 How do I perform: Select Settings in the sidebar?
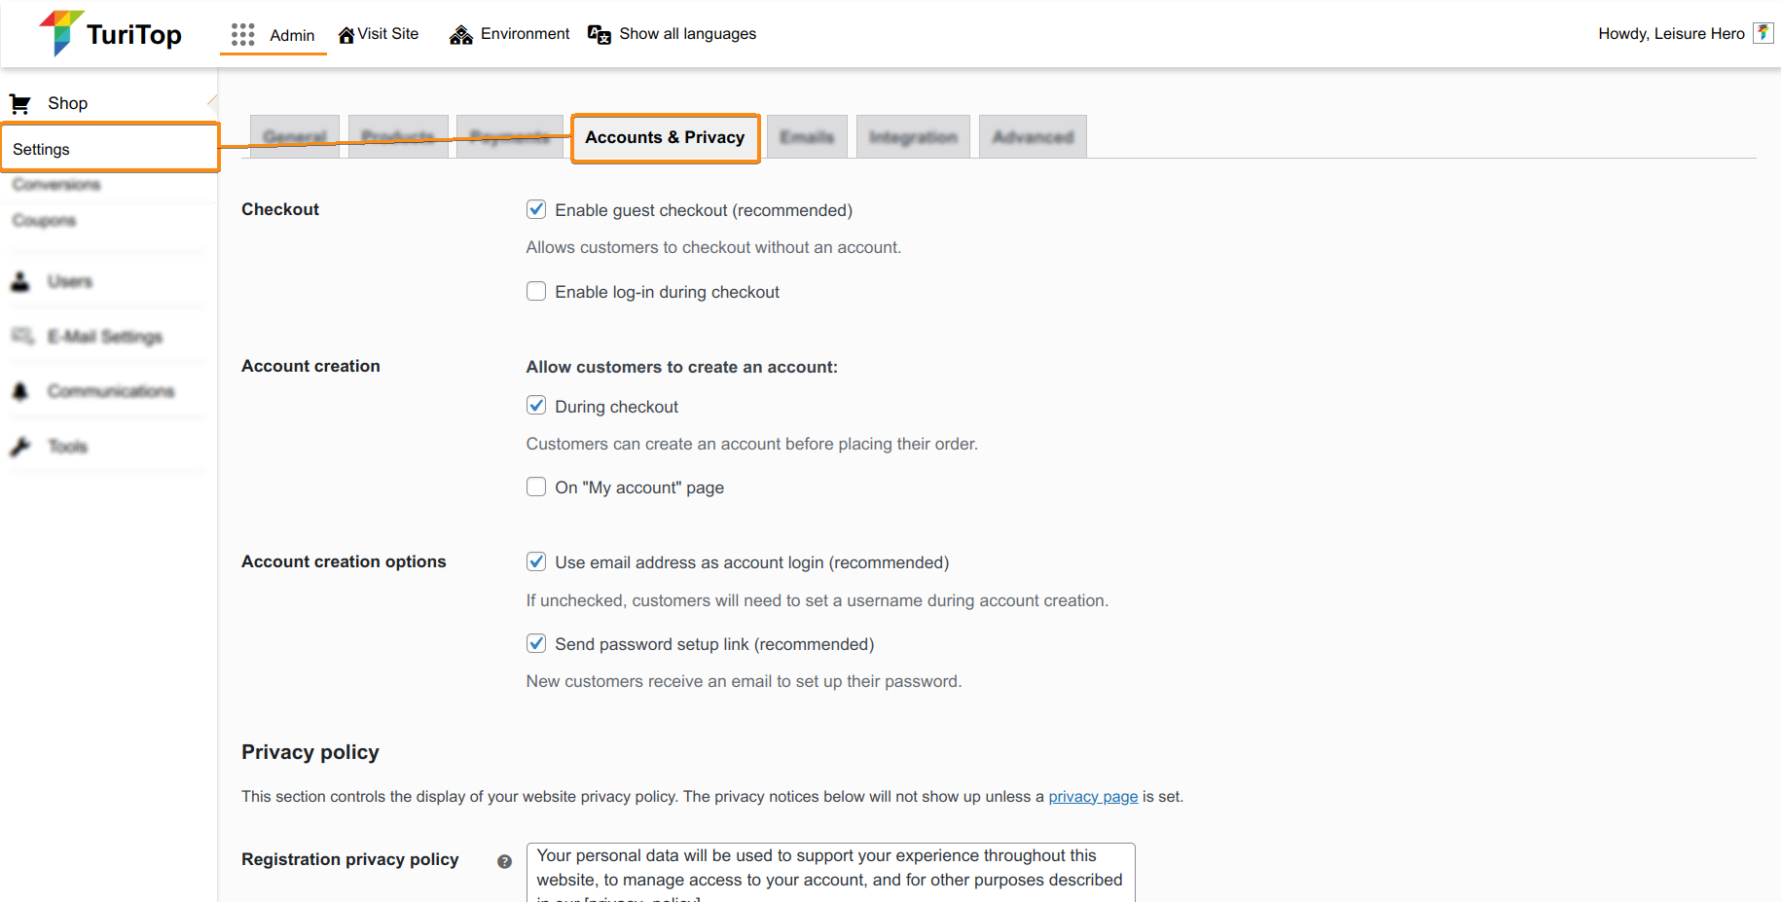(42, 149)
